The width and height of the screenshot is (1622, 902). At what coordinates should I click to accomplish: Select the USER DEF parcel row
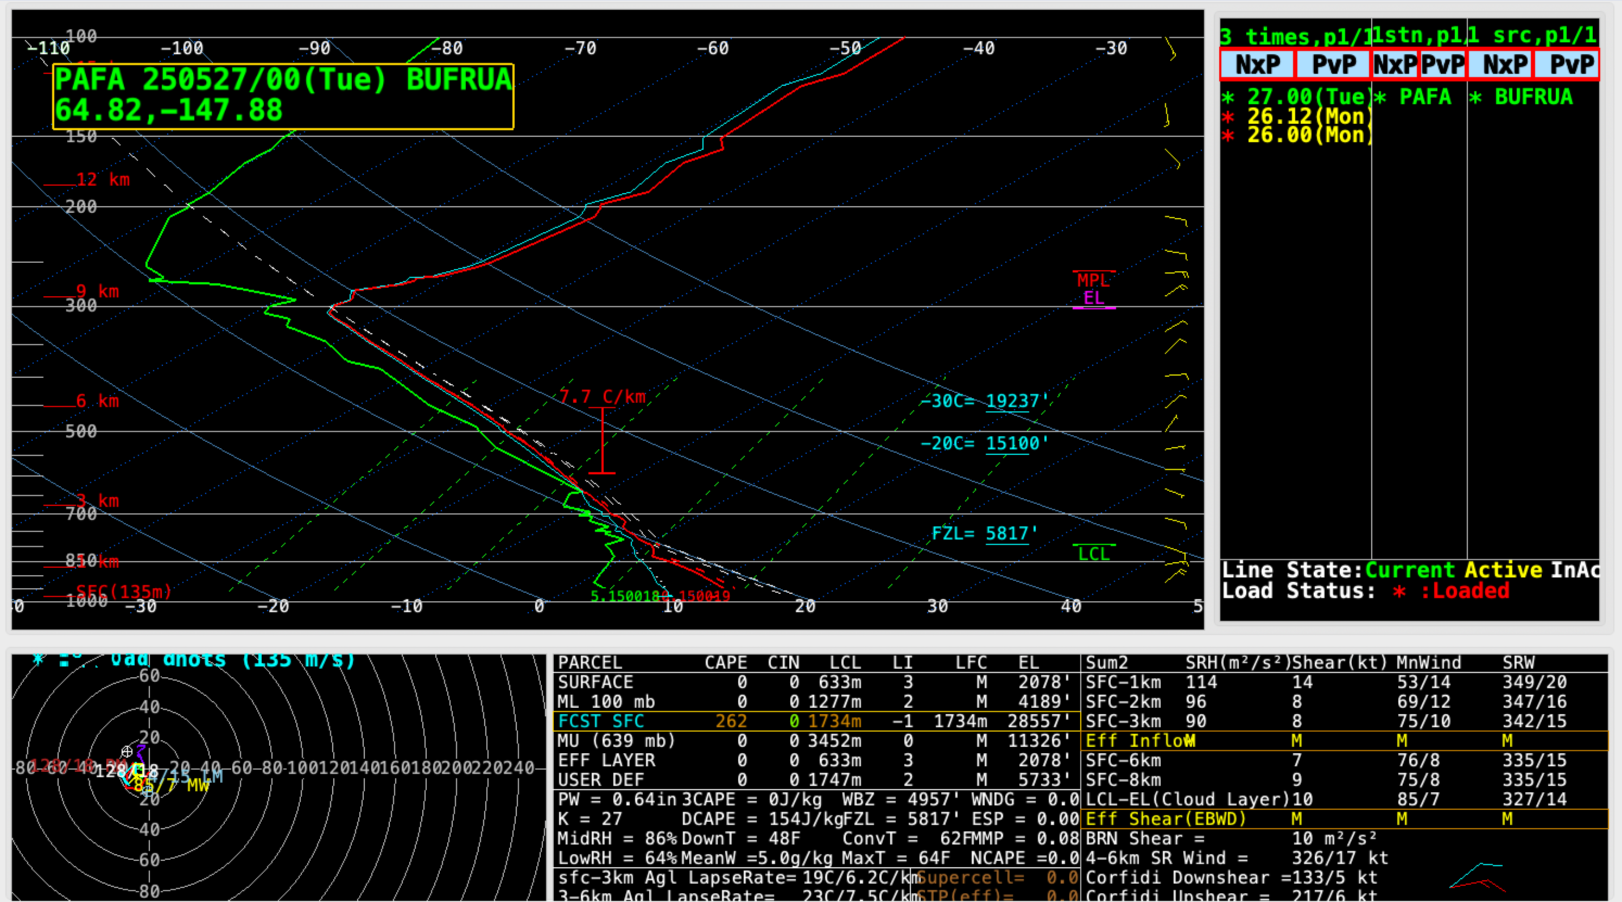coord(816,779)
